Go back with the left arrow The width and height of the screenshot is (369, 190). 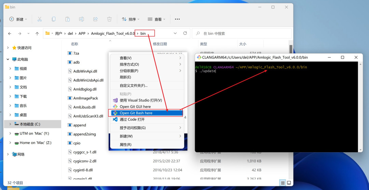10,34
